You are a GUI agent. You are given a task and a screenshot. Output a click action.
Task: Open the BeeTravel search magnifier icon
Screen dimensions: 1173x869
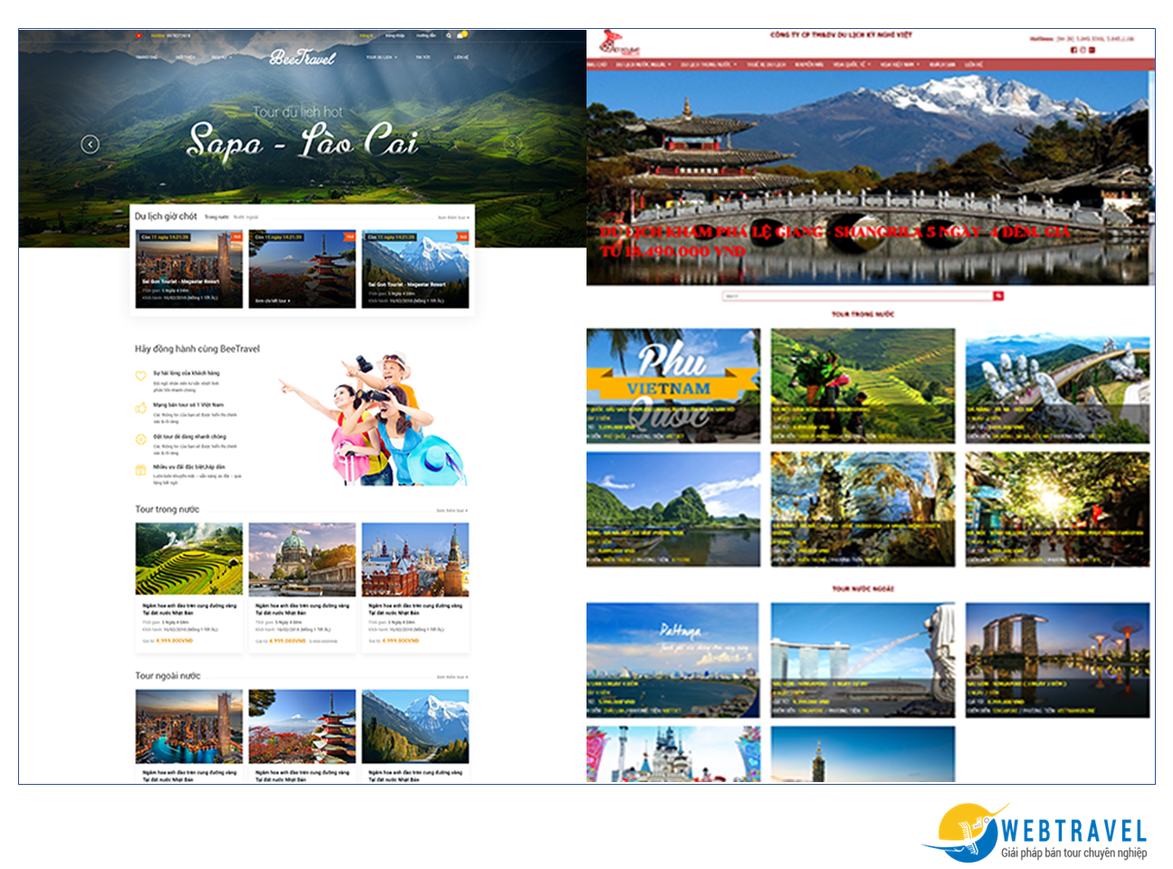coord(448,35)
